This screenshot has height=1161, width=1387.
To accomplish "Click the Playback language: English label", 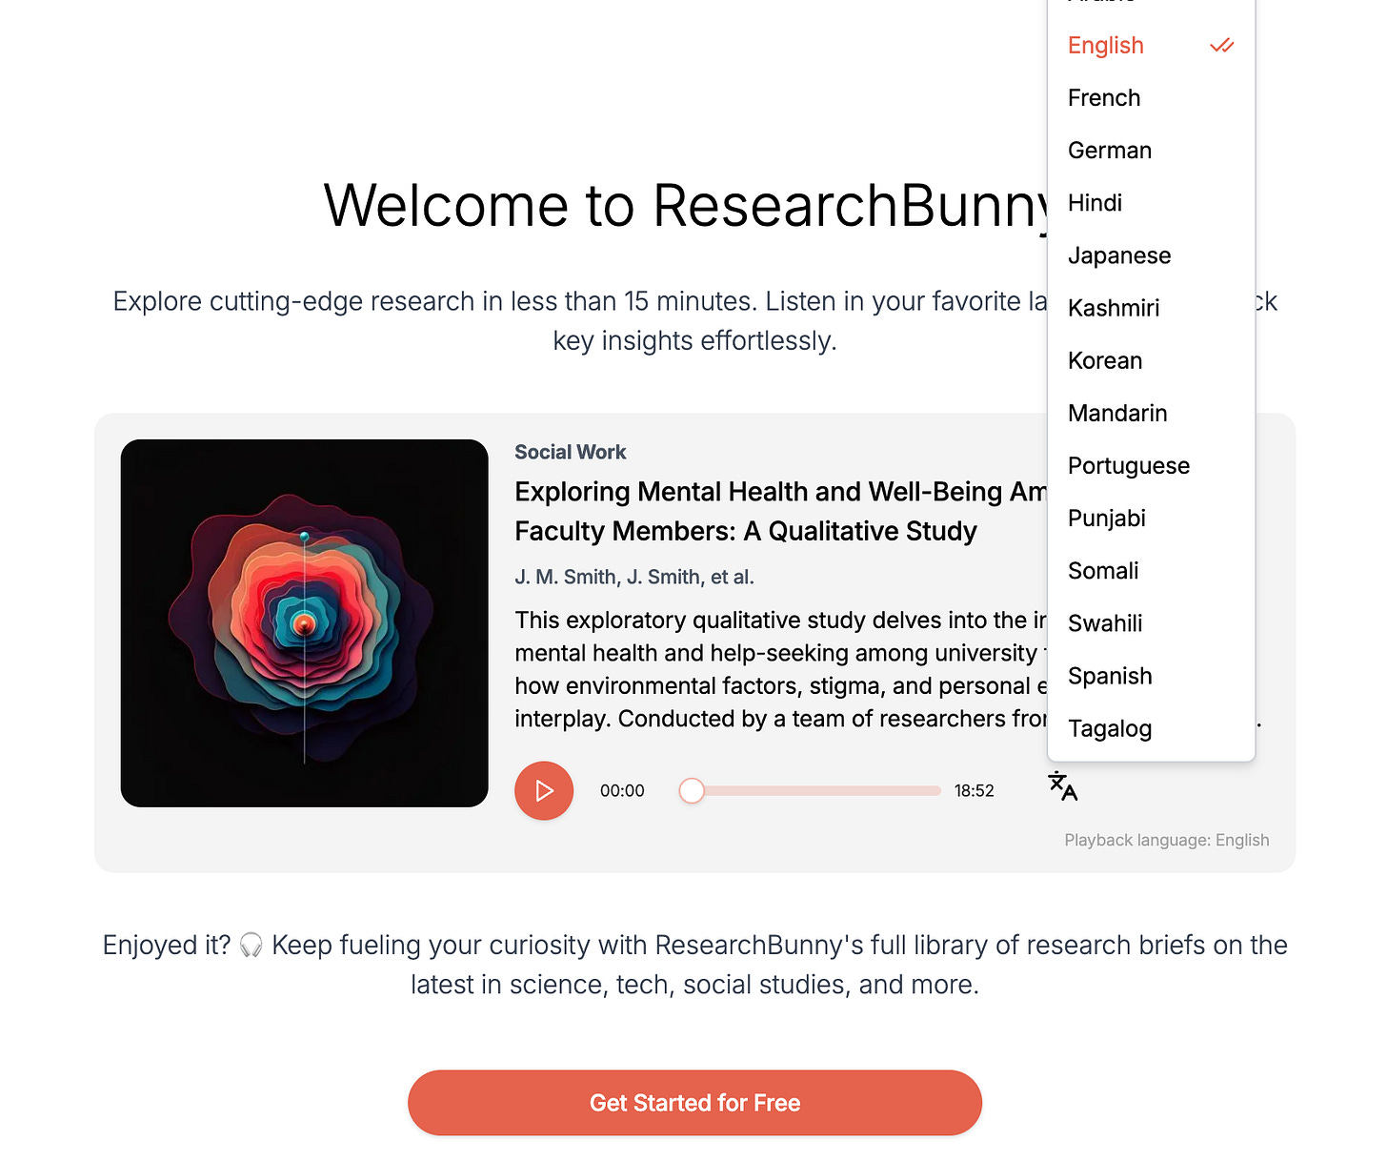I will [1167, 840].
